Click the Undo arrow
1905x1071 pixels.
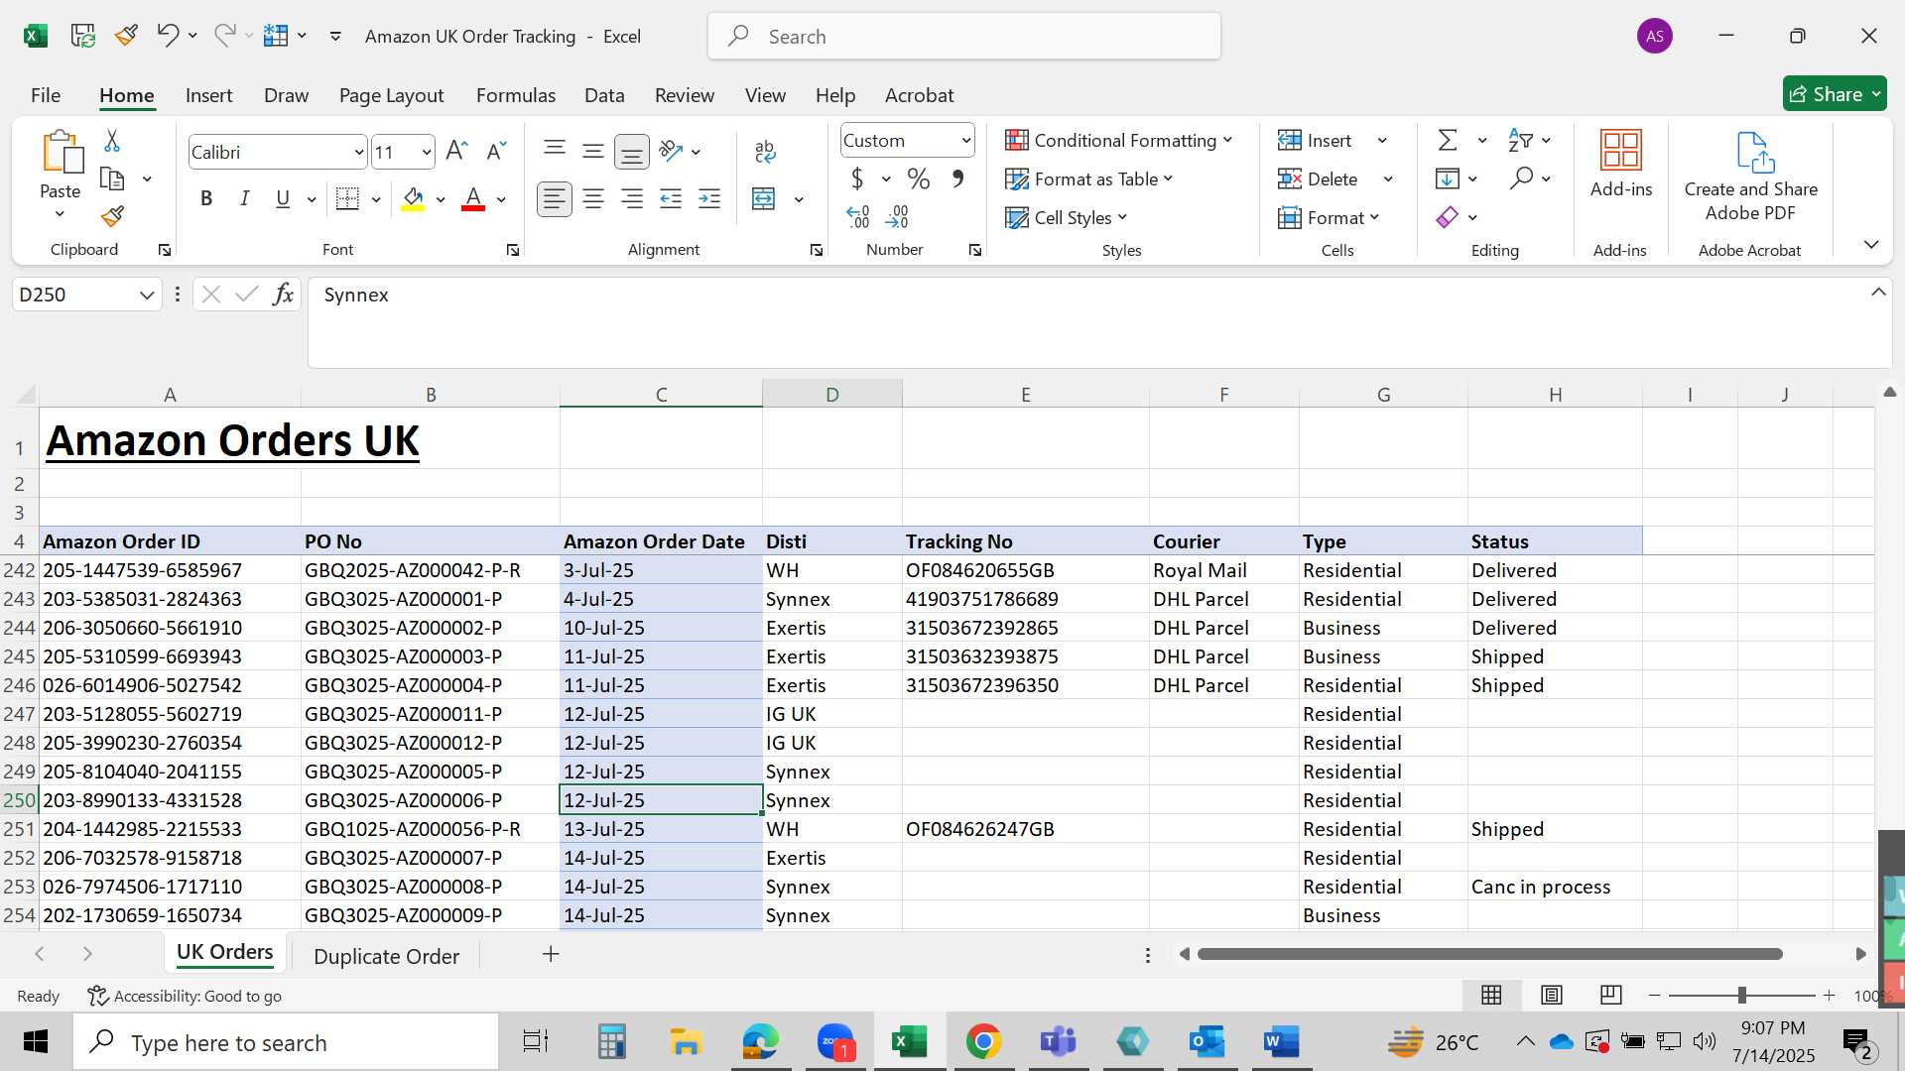[x=167, y=36]
